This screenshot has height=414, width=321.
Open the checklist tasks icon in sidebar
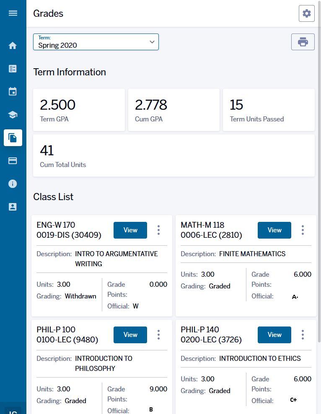point(13,69)
